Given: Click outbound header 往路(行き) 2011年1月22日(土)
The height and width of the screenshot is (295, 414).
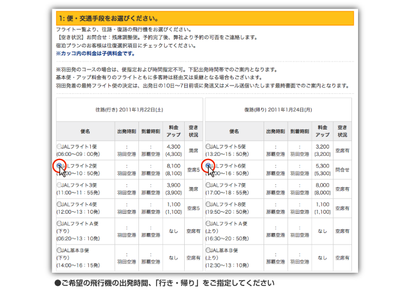Looking at the screenshot, I should coord(129,110).
